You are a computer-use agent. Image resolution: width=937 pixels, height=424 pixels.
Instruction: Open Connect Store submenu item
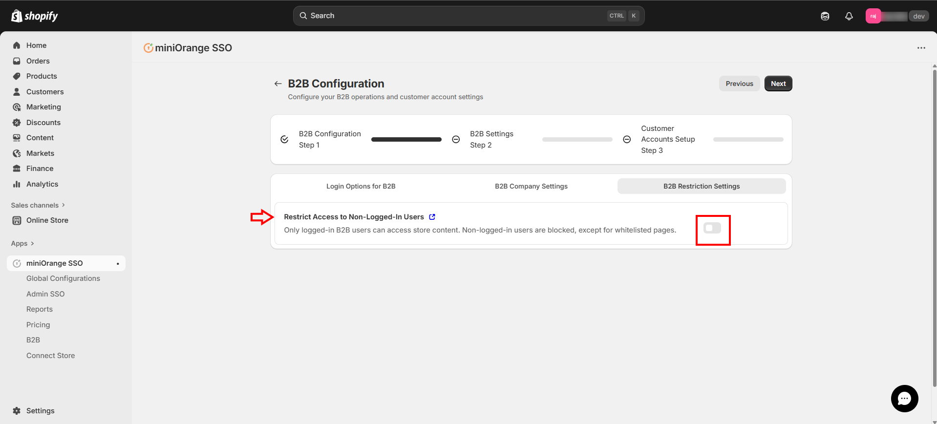pos(51,356)
